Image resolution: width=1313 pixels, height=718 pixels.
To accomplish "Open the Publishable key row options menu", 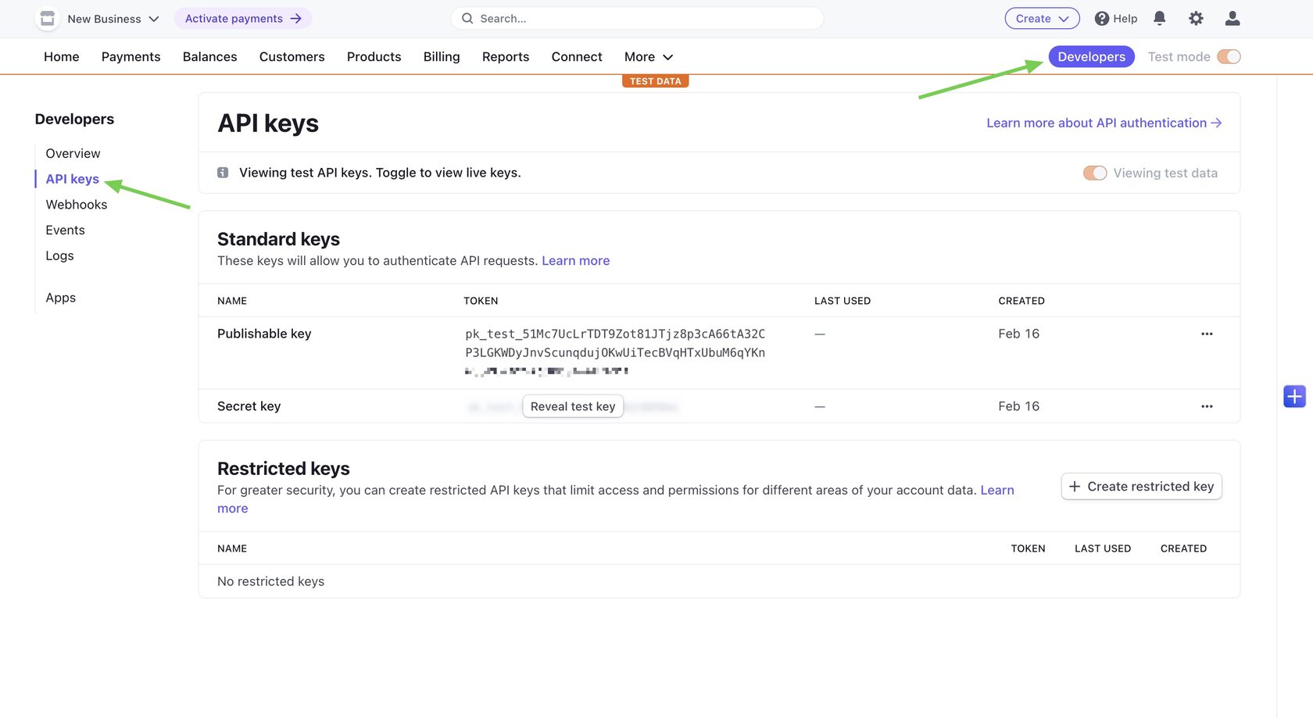I will 1207,334.
